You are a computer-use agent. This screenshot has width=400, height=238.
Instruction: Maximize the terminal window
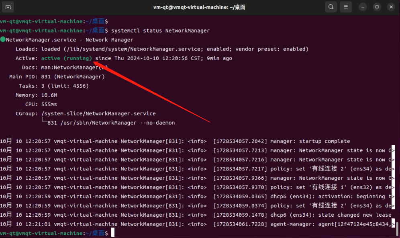pyautogui.click(x=377, y=7)
